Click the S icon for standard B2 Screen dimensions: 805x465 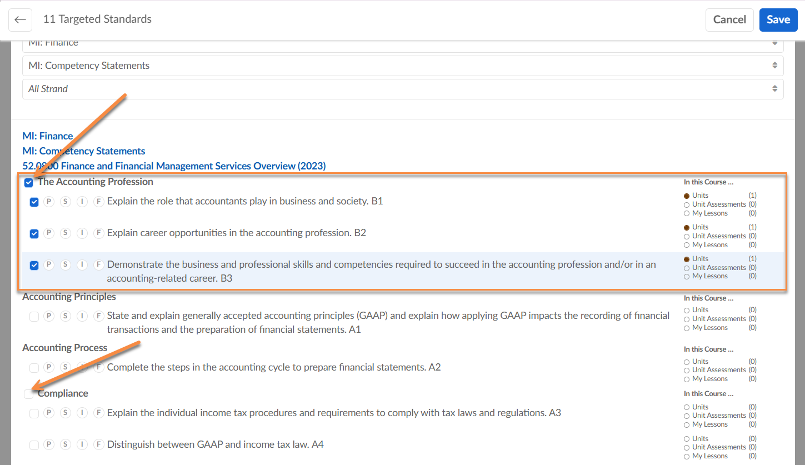coord(66,233)
